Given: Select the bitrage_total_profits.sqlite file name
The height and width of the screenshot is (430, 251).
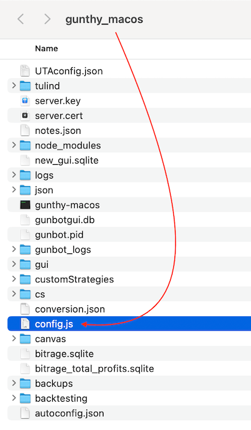Looking at the screenshot, I should click(x=94, y=368).
